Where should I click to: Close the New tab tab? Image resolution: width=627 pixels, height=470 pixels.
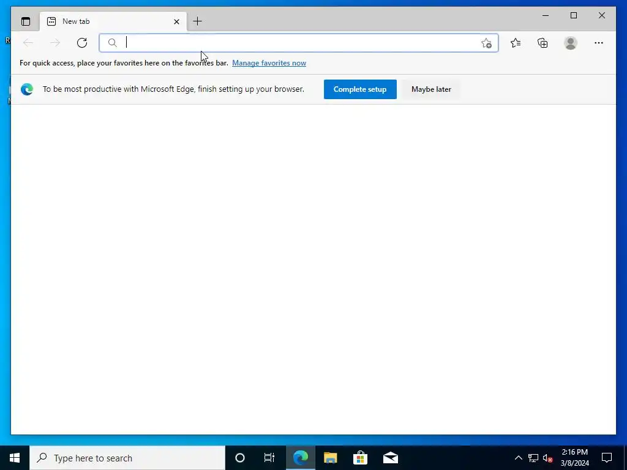[x=176, y=21]
